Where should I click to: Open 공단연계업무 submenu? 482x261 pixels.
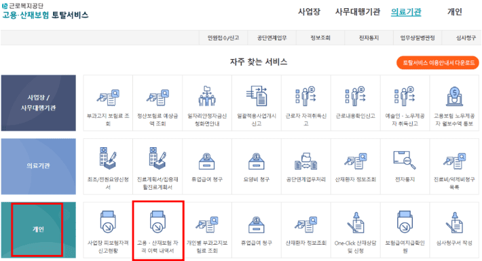tap(272, 38)
